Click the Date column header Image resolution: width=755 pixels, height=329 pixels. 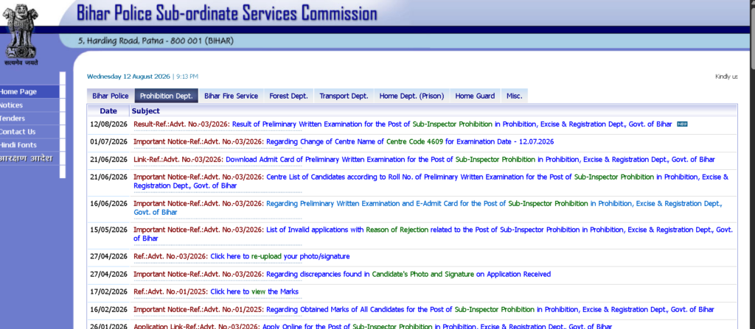click(108, 111)
